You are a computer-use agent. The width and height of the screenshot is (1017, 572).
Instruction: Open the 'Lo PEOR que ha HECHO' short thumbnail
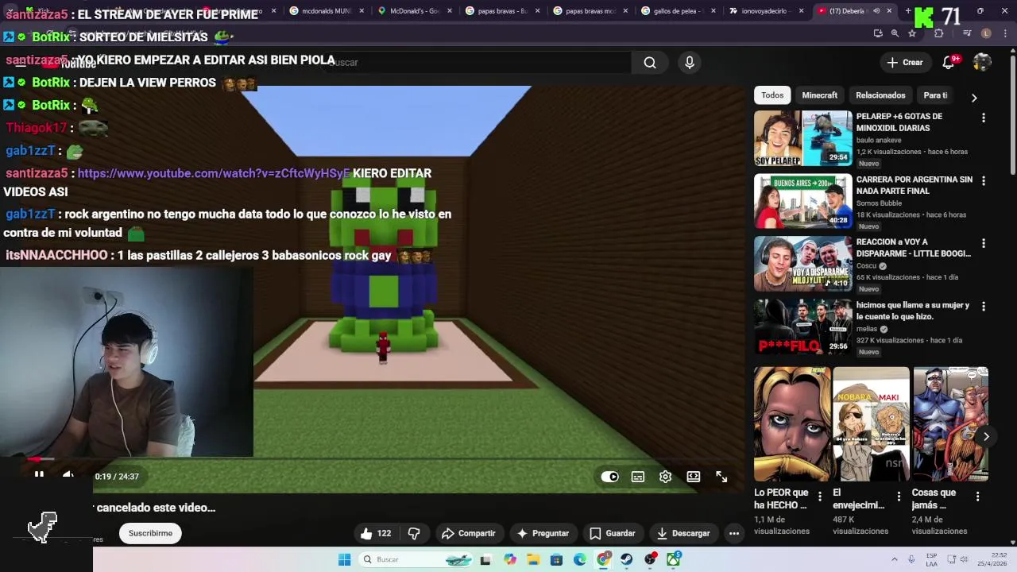tap(792, 423)
